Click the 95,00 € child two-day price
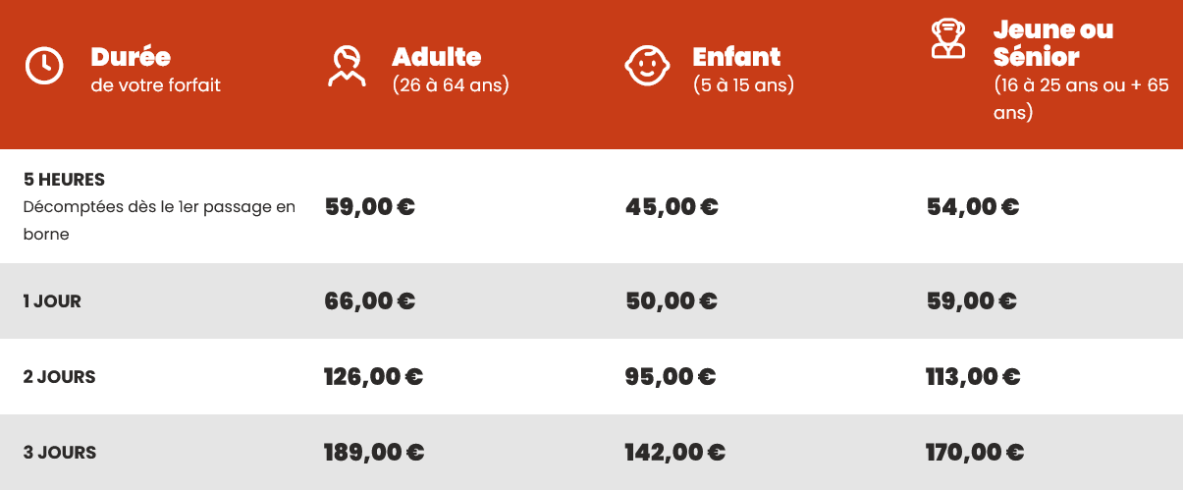Image resolution: width=1183 pixels, height=490 pixels. coord(671,377)
